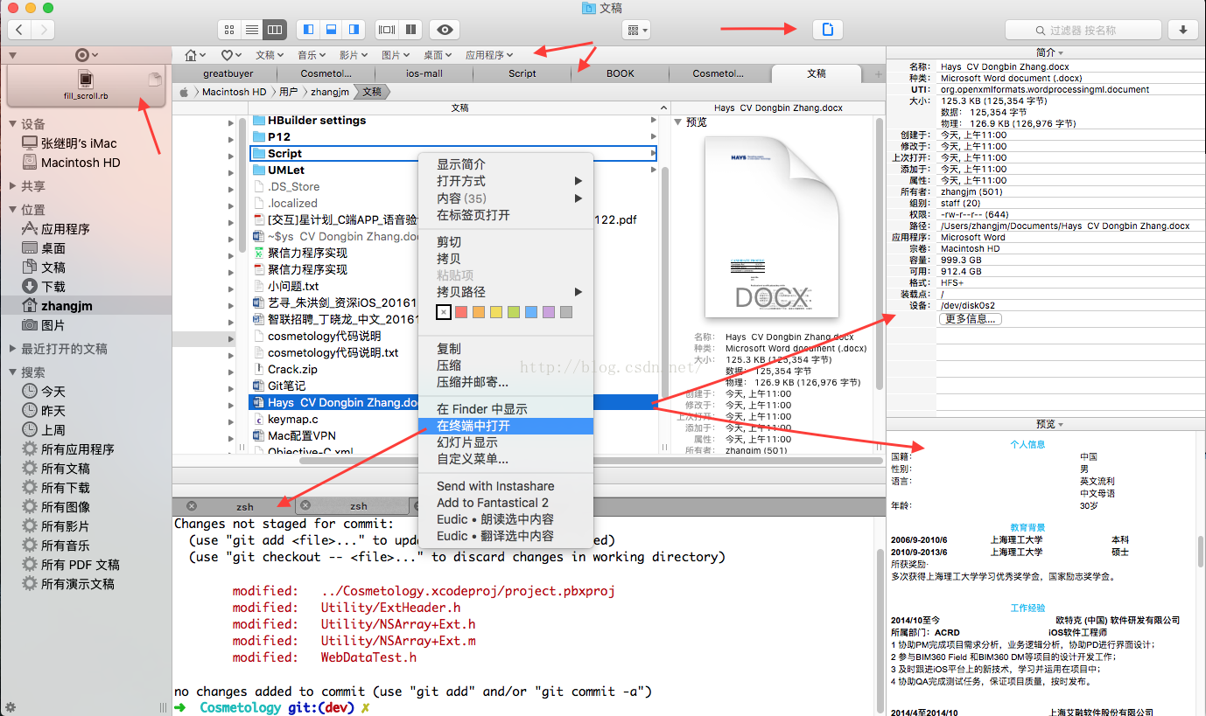
Task: Pick the green label color swatch
Action: point(514,312)
